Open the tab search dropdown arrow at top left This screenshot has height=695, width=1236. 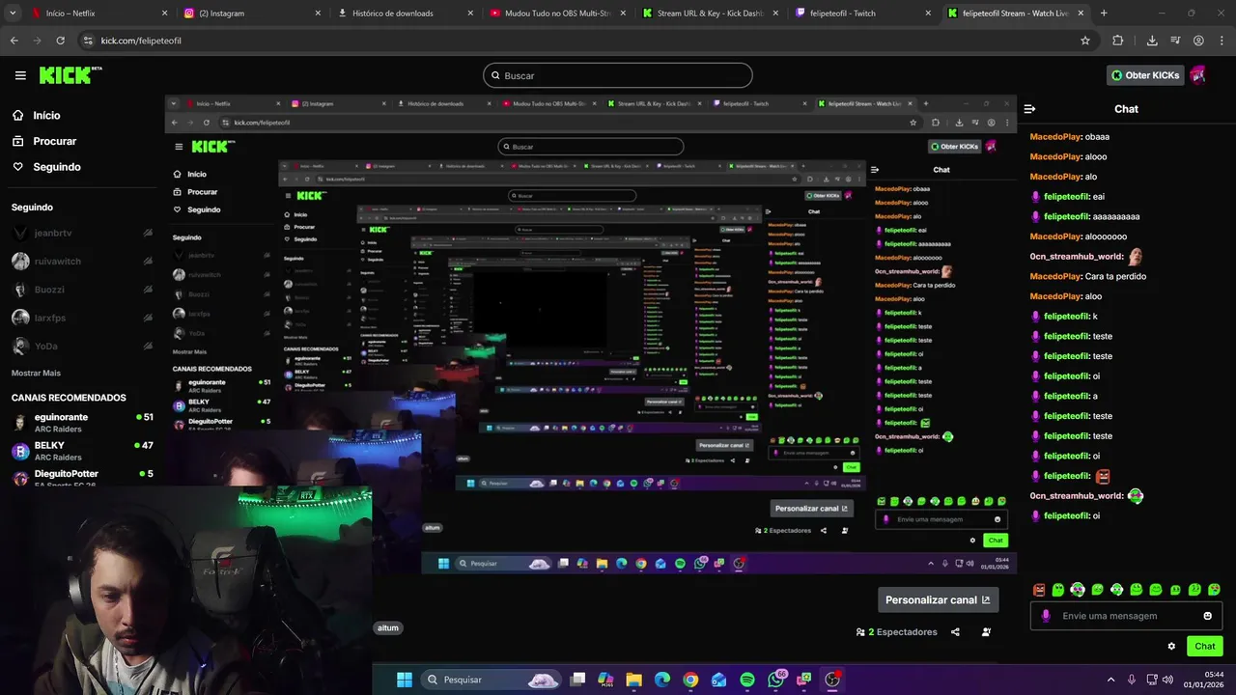[11, 14]
